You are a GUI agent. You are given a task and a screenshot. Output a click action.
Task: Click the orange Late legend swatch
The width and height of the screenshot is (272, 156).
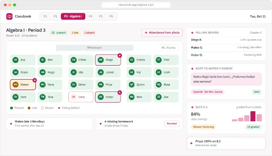point(29,108)
